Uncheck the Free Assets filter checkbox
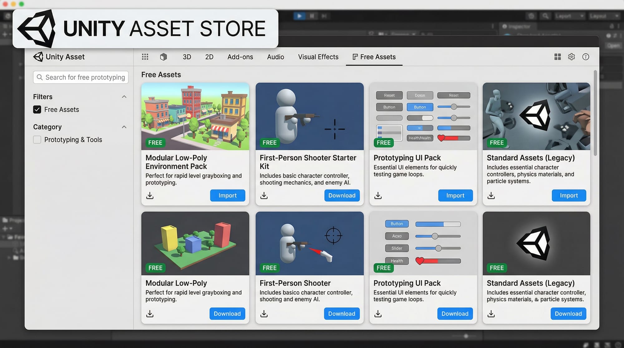Viewport: 624px width, 348px height. (x=37, y=109)
